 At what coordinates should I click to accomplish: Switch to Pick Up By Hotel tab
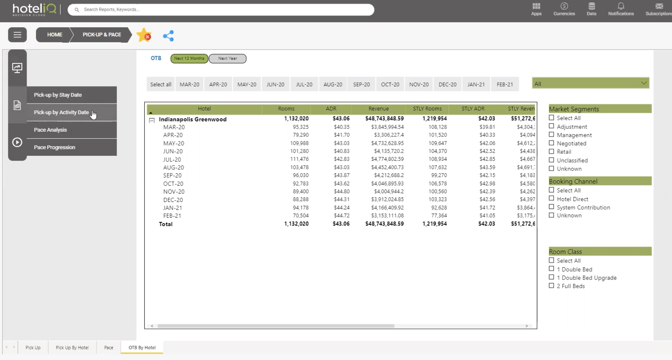click(72, 348)
